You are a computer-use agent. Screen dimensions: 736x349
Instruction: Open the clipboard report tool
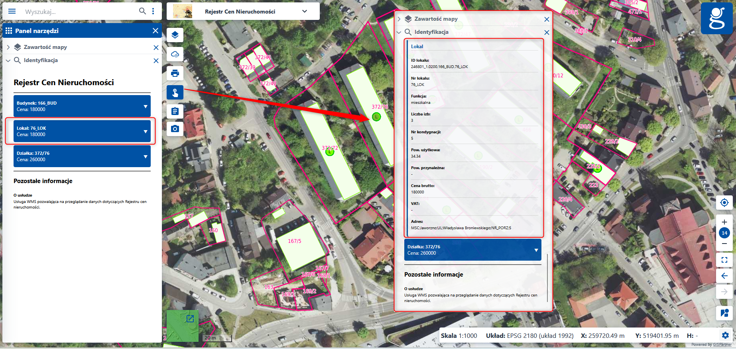pyautogui.click(x=175, y=111)
